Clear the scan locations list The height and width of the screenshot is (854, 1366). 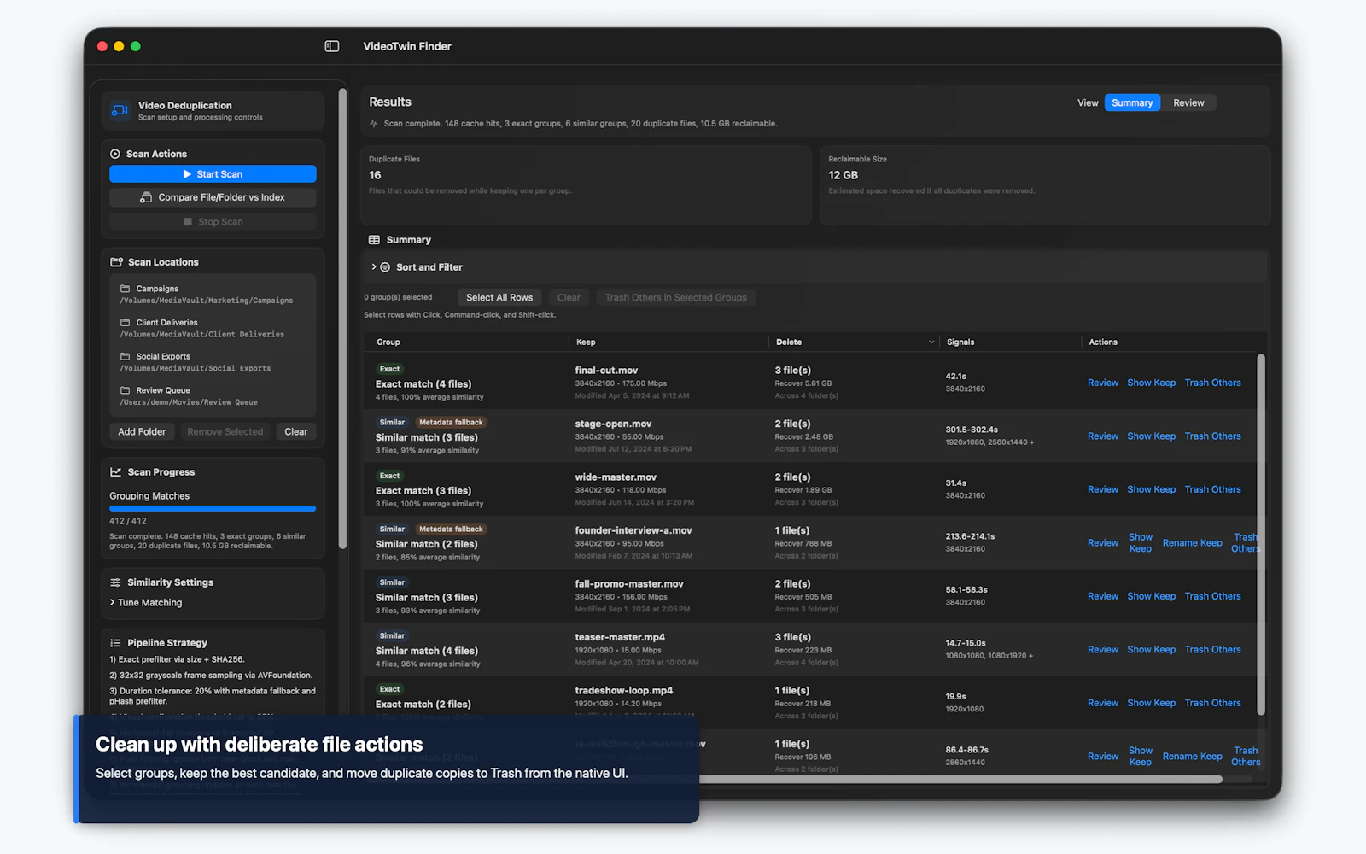coord(296,431)
